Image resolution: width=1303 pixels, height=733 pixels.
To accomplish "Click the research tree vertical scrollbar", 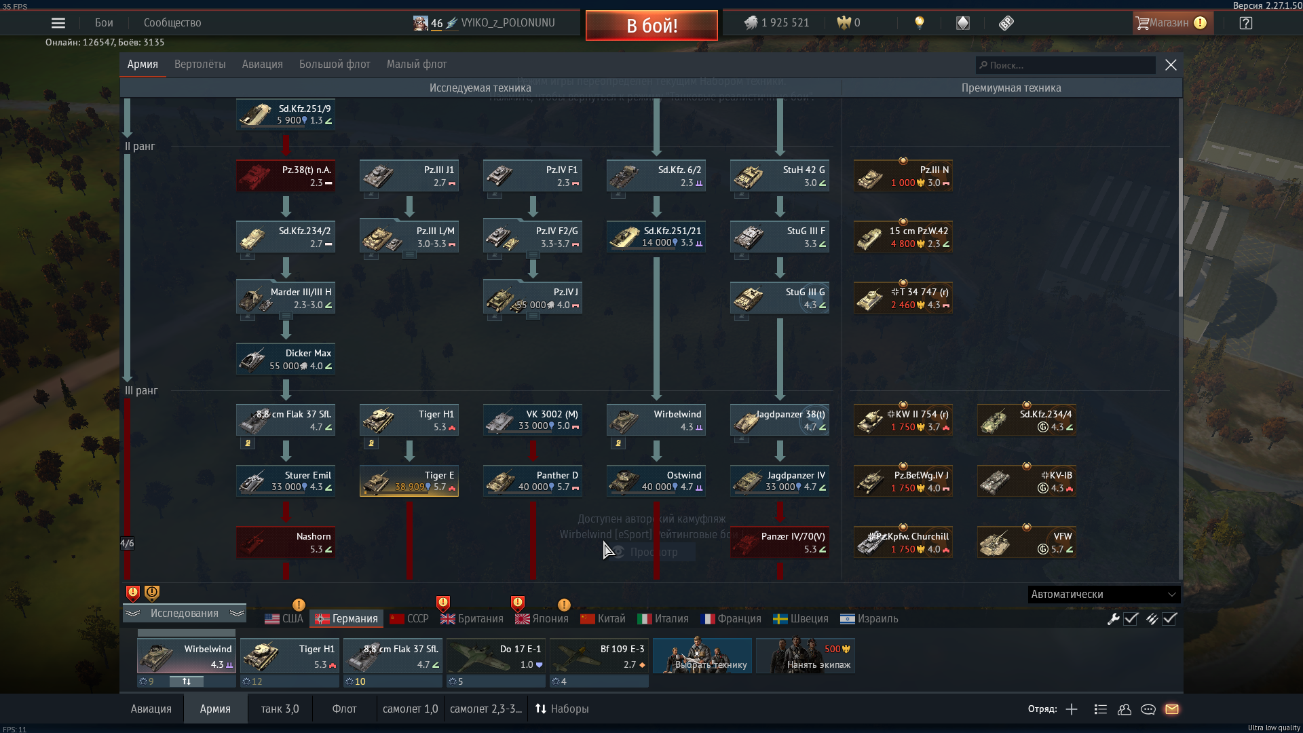I will (1180, 227).
